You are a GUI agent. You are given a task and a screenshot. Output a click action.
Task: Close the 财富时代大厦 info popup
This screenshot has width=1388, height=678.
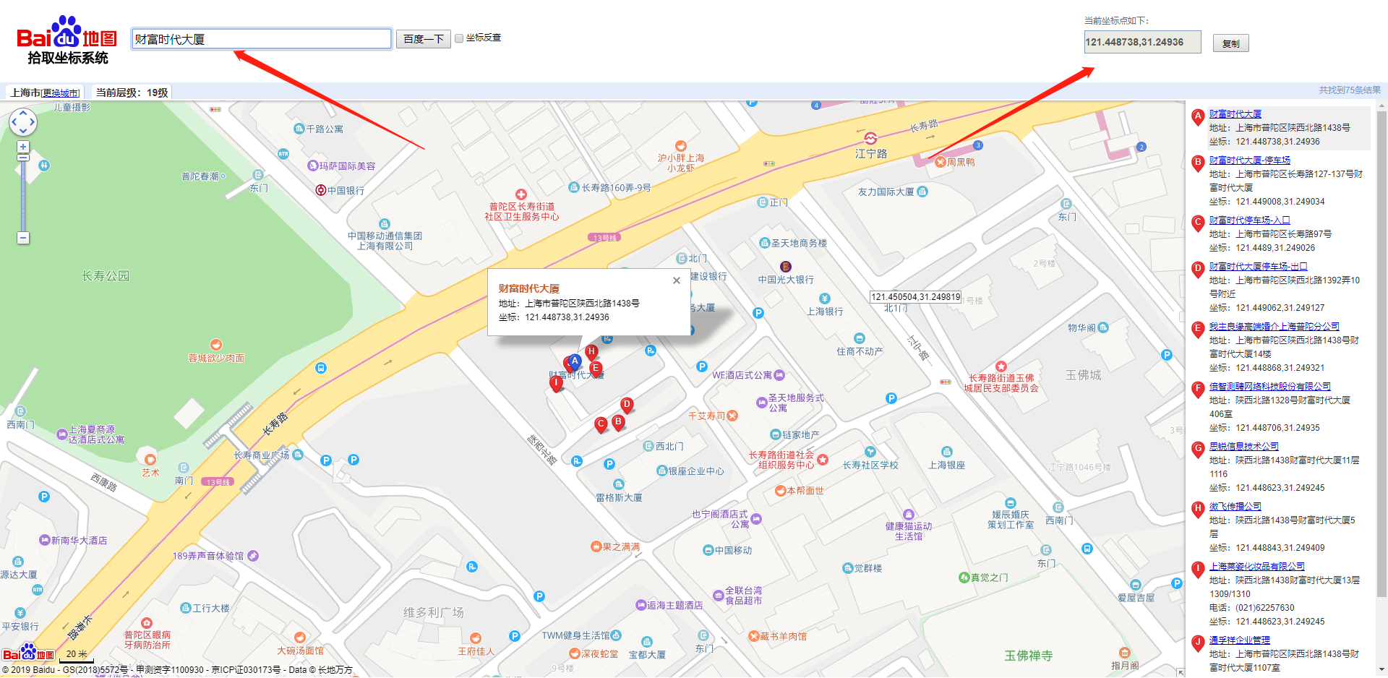click(677, 280)
